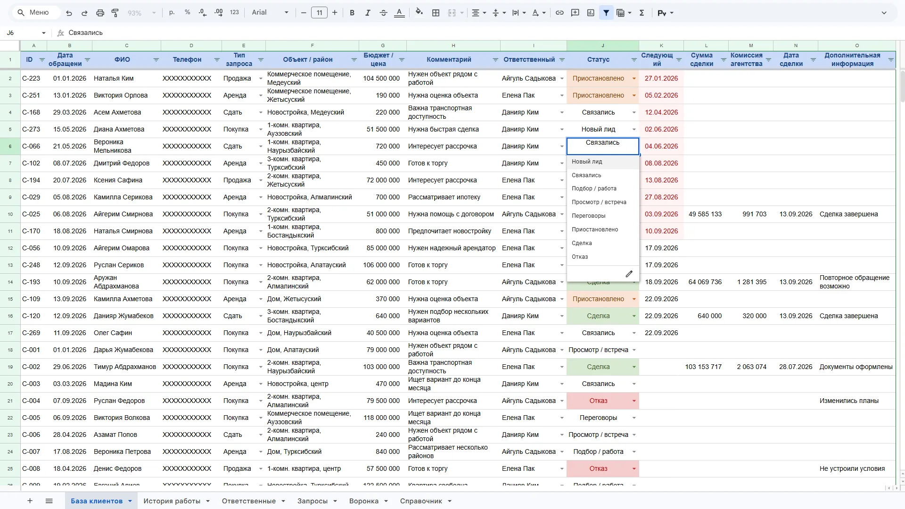Increase decimal places

[218, 13]
